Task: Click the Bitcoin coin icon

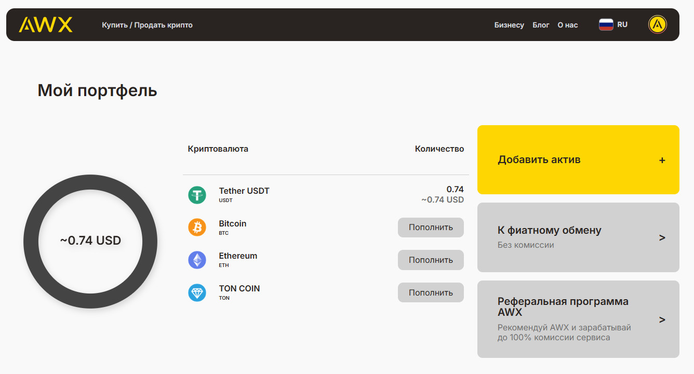Action: point(197,228)
